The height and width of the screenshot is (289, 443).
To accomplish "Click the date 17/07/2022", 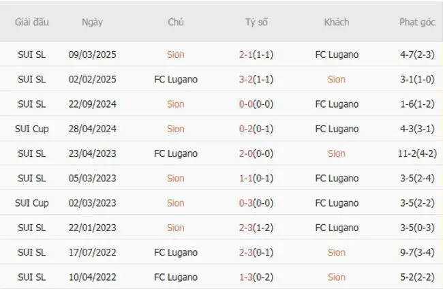I will tap(93, 253).
